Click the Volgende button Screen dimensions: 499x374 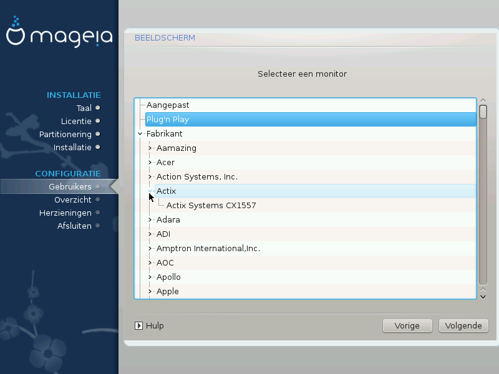point(463,325)
